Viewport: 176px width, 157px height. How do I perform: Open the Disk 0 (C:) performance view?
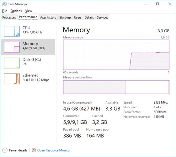28,63
